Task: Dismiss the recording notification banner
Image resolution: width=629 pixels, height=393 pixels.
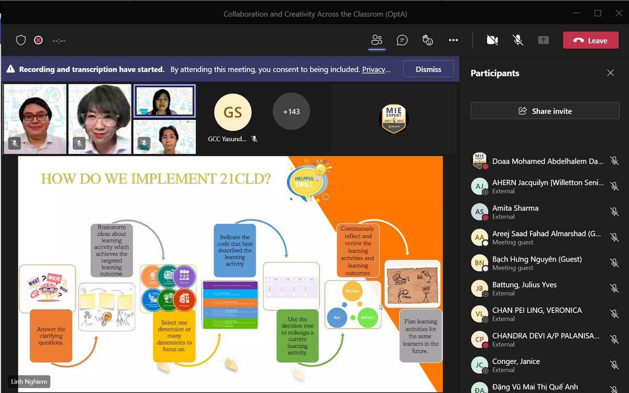Action: [x=428, y=69]
